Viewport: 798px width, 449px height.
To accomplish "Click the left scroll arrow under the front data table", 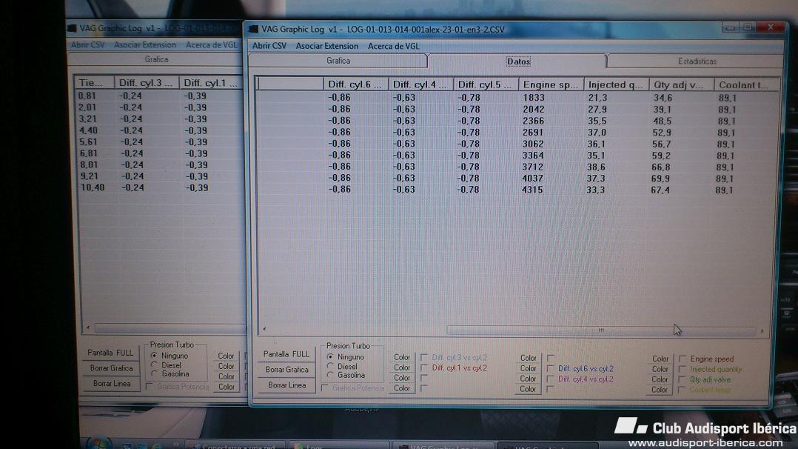I will coord(264,329).
